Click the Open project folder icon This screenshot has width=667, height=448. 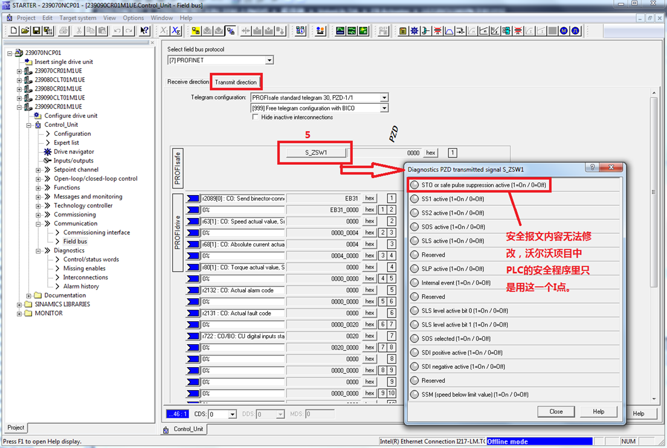(25, 31)
